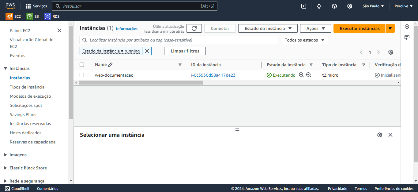The width and height of the screenshot is (418, 192).
Task: Open Visualização Global do EC2
Action: point(32,43)
